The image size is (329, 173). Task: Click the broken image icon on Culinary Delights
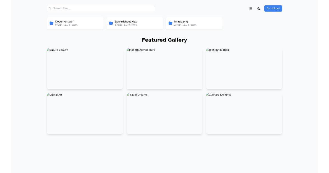click(x=207, y=94)
